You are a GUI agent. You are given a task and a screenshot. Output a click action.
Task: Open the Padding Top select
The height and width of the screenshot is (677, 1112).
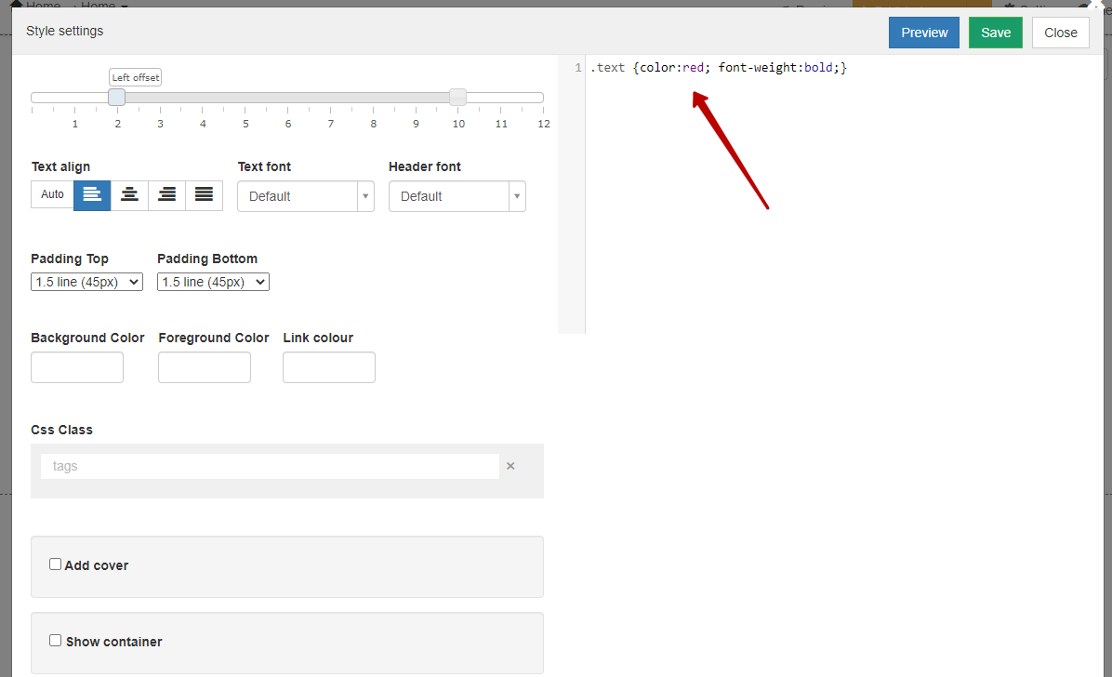[86, 282]
